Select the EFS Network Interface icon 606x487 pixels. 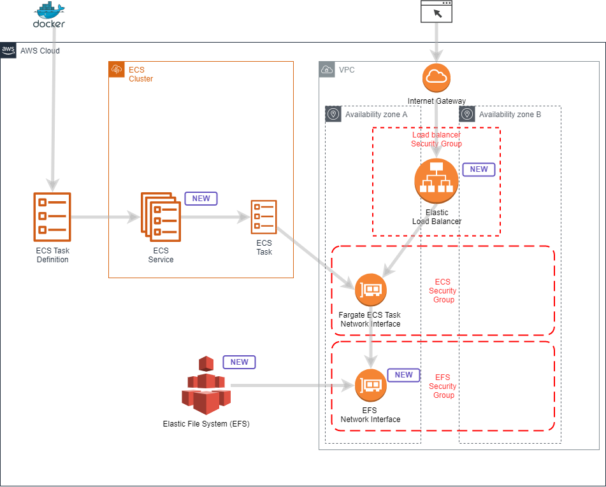[371, 385]
